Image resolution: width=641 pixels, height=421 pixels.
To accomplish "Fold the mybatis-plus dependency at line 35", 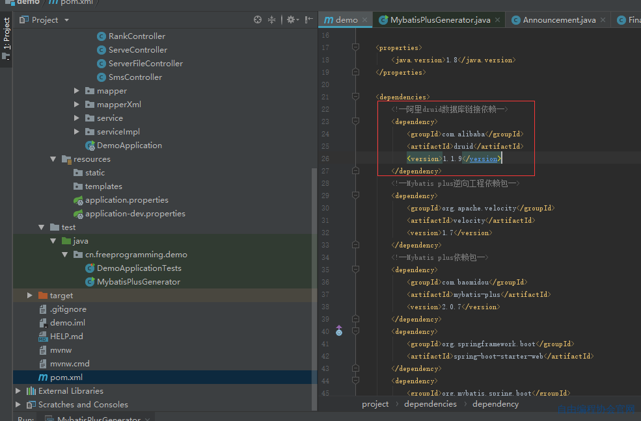I will [356, 269].
